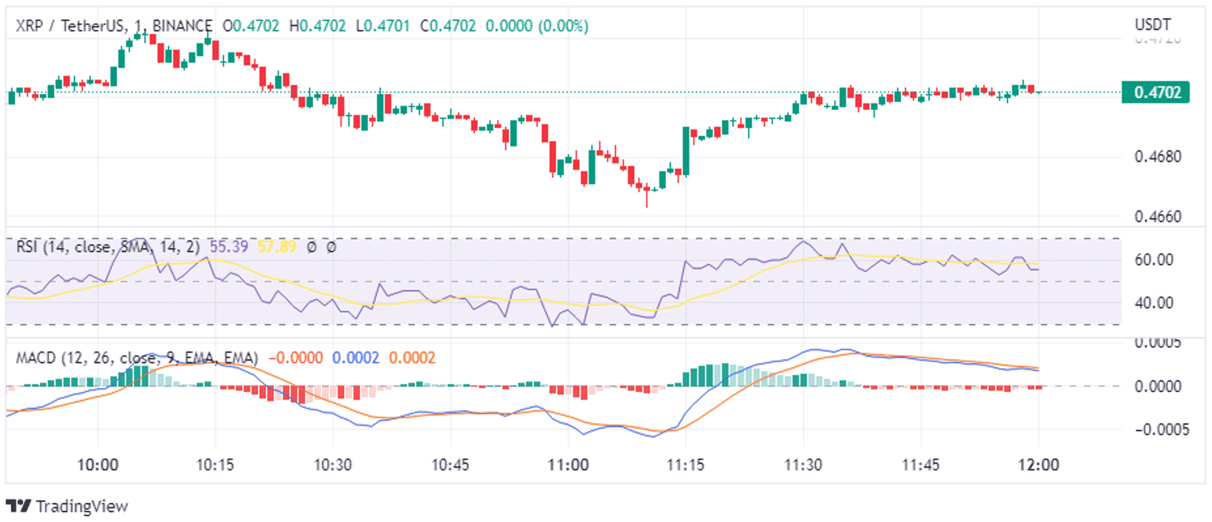1212x522 pixels.
Task: Click the 11:00 time axis label
Action: pyautogui.click(x=568, y=465)
